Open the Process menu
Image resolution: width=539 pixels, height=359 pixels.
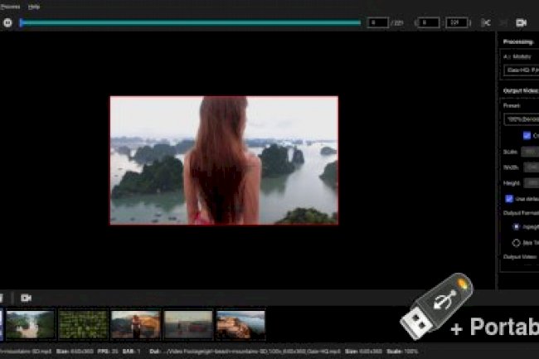(10, 6)
